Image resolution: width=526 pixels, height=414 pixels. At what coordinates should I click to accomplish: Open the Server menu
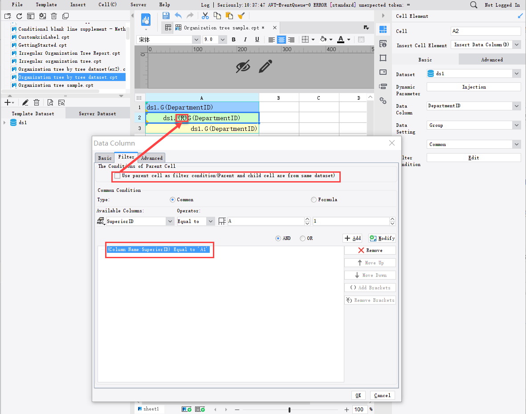point(138,4)
